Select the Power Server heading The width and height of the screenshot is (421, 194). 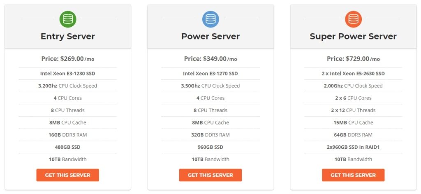210,36
